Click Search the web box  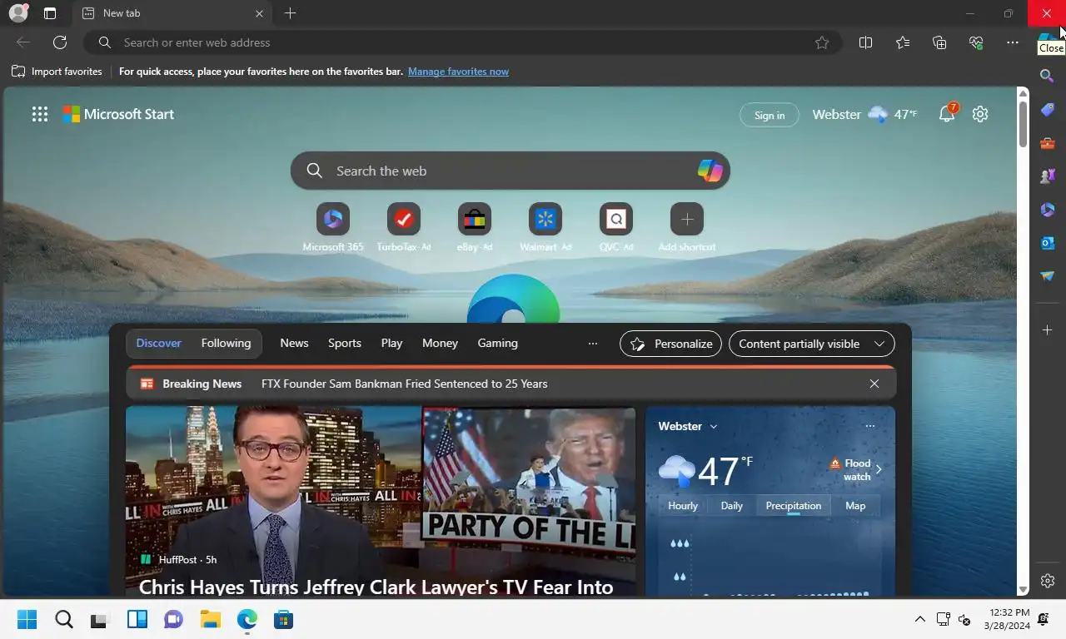[x=511, y=171]
